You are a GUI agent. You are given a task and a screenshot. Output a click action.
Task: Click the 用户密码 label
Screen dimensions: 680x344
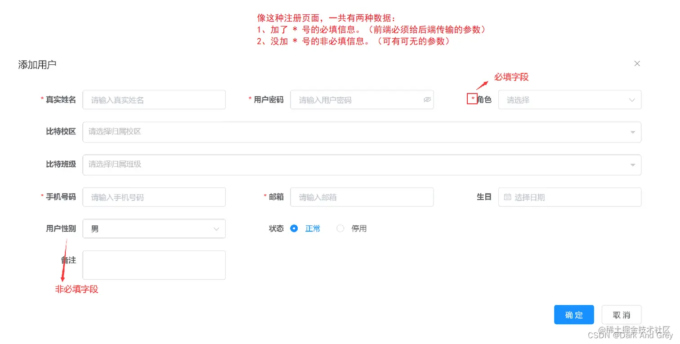(268, 100)
